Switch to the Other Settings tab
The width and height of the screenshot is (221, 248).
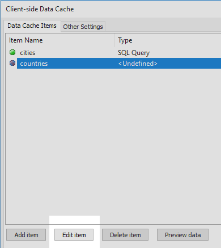click(x=83, y=27)
